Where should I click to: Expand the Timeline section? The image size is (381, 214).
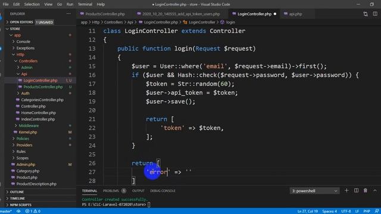(x=17, y=199)
